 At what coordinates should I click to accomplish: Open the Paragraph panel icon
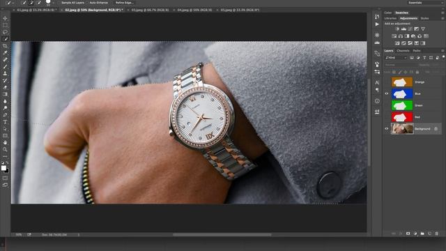click(x=377, y=90)
